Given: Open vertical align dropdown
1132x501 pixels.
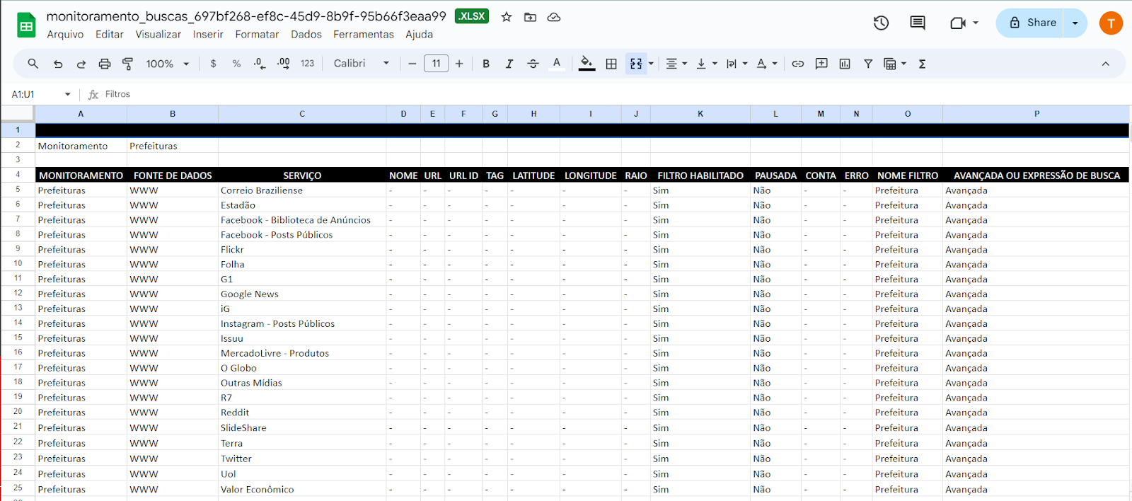Looking at the screenshot, I should coord(706,64).
